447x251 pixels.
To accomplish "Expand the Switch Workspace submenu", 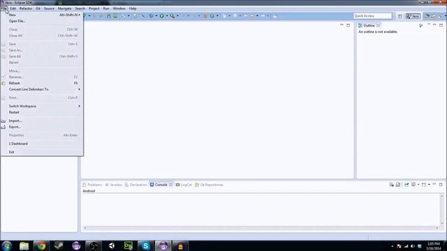I will coord(42,106).
